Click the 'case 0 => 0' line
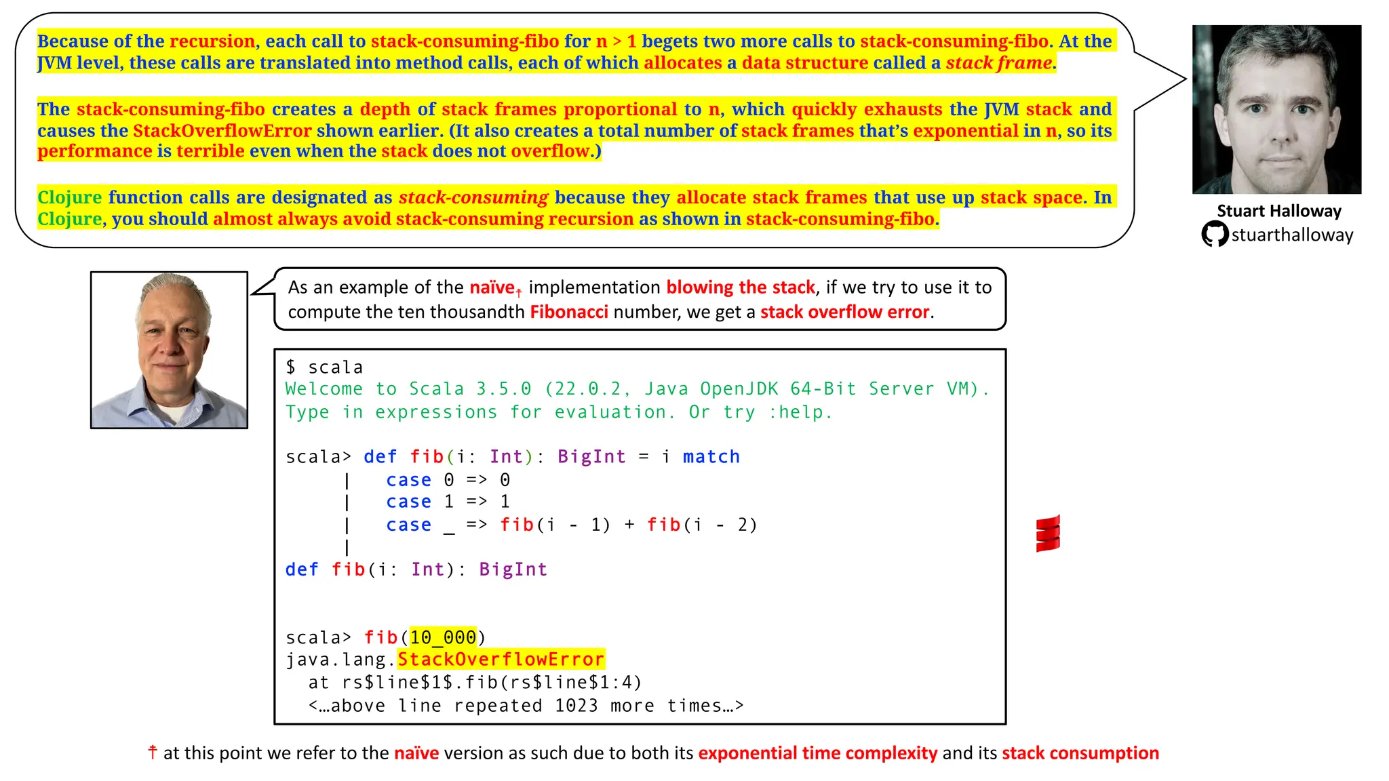Screen dimensions: 1389x781 point(448,480)
